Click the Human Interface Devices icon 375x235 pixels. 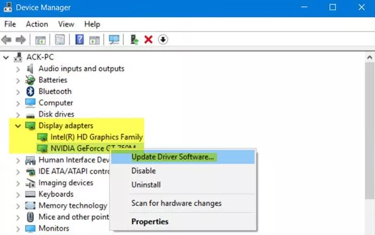coord(30,160)
